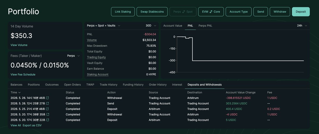The width and height of the screenshot is (319, 134).
Task: Click Export as CSV link
Action: (x=32, y=125)
